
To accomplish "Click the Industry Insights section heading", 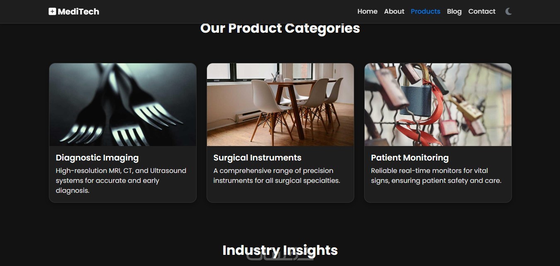I will click(x=280, y=250).
